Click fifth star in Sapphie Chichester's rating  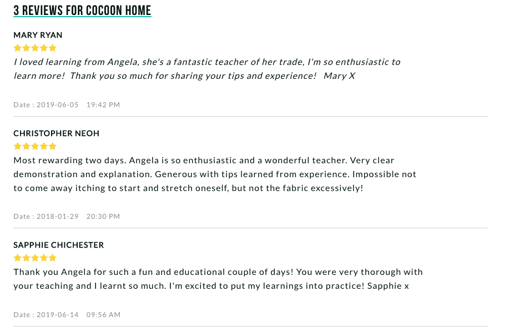pos(53,258)
